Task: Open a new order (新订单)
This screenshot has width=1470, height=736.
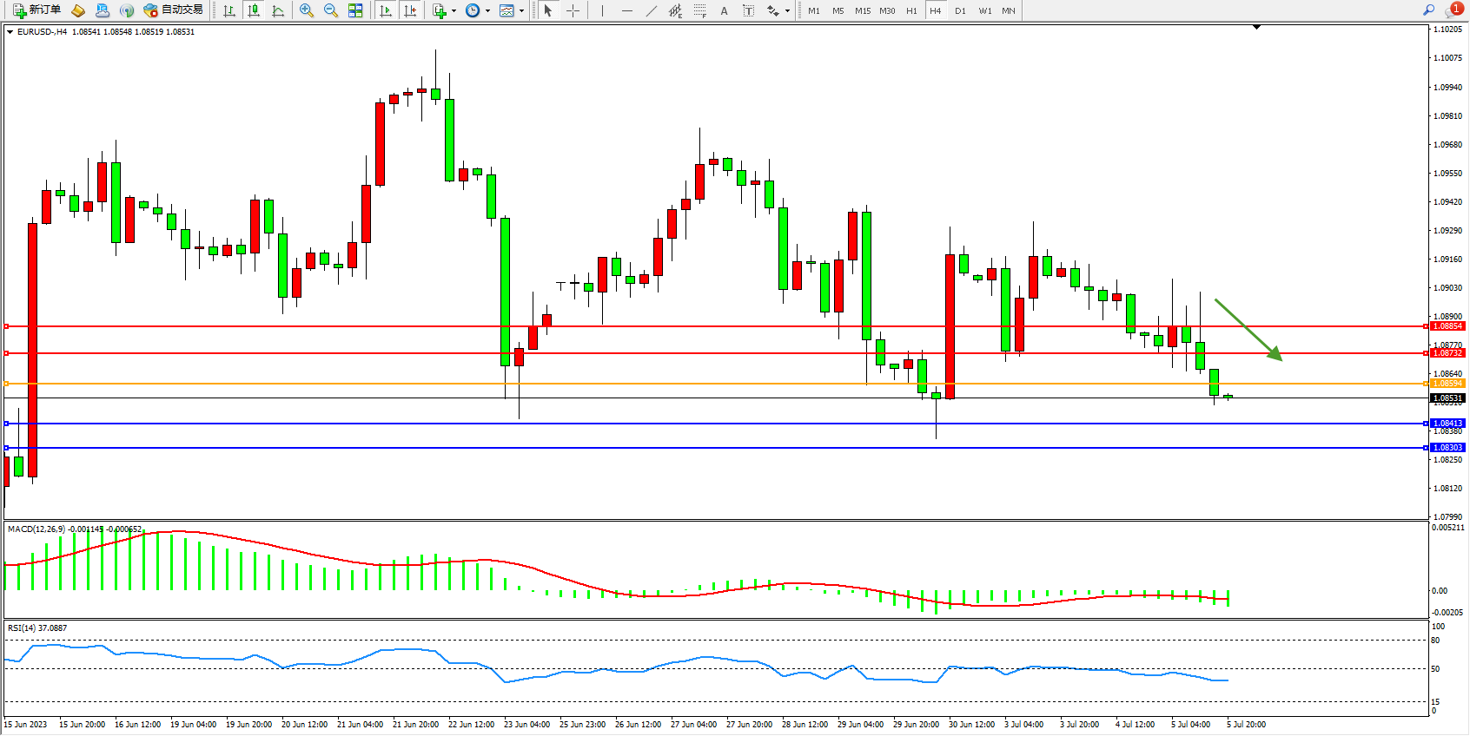Action: [36, 10]
